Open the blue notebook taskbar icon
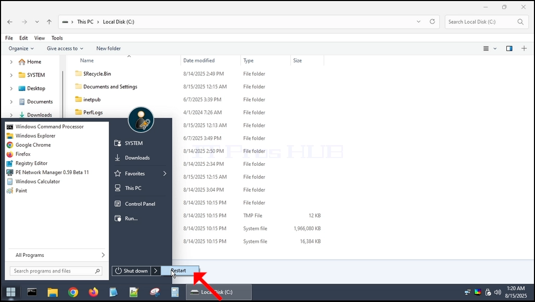 pyautogui.click(x=113, y=292)
